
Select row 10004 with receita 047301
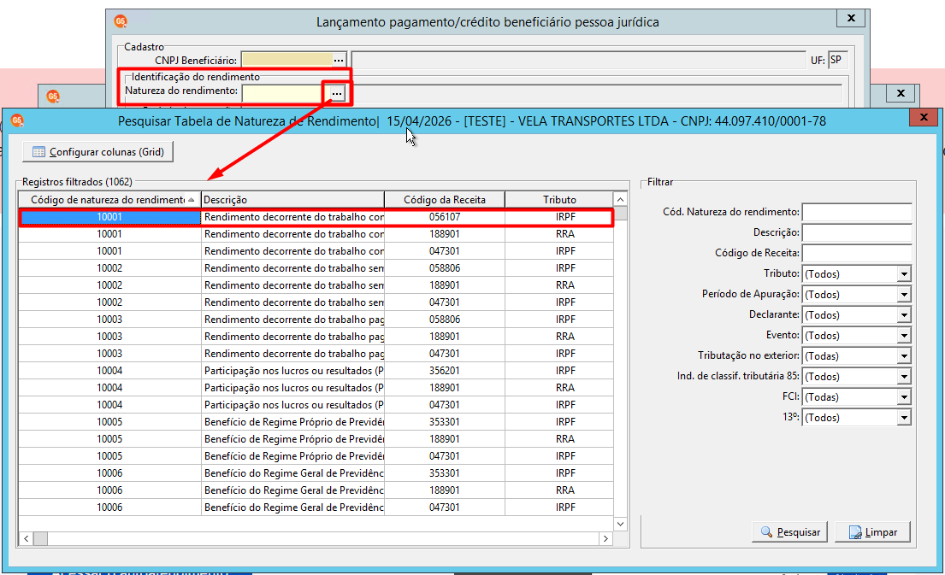click(x=316, y=405)
